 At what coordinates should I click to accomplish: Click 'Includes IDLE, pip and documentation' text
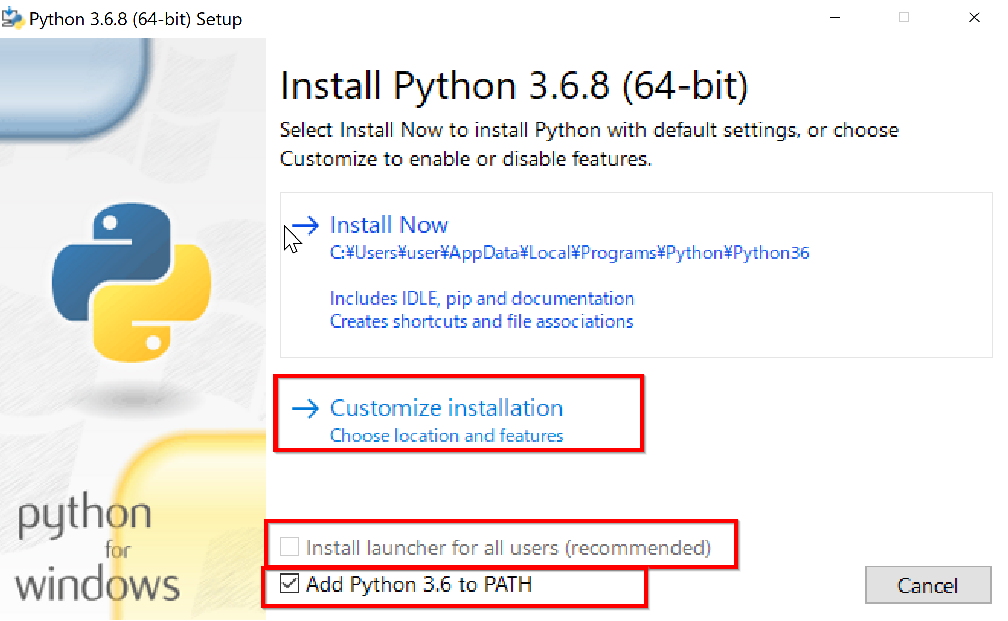(482, 299)
